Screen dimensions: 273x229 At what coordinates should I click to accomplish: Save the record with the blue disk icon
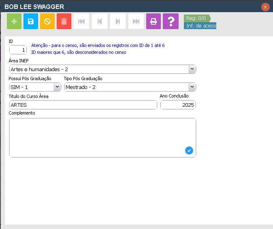point(31,21)
